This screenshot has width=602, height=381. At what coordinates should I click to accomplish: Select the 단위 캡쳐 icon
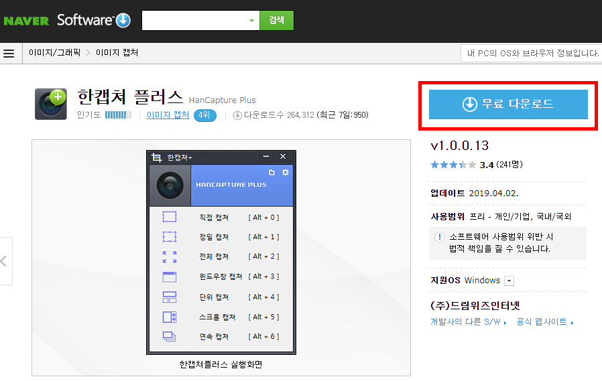(170, 297)
